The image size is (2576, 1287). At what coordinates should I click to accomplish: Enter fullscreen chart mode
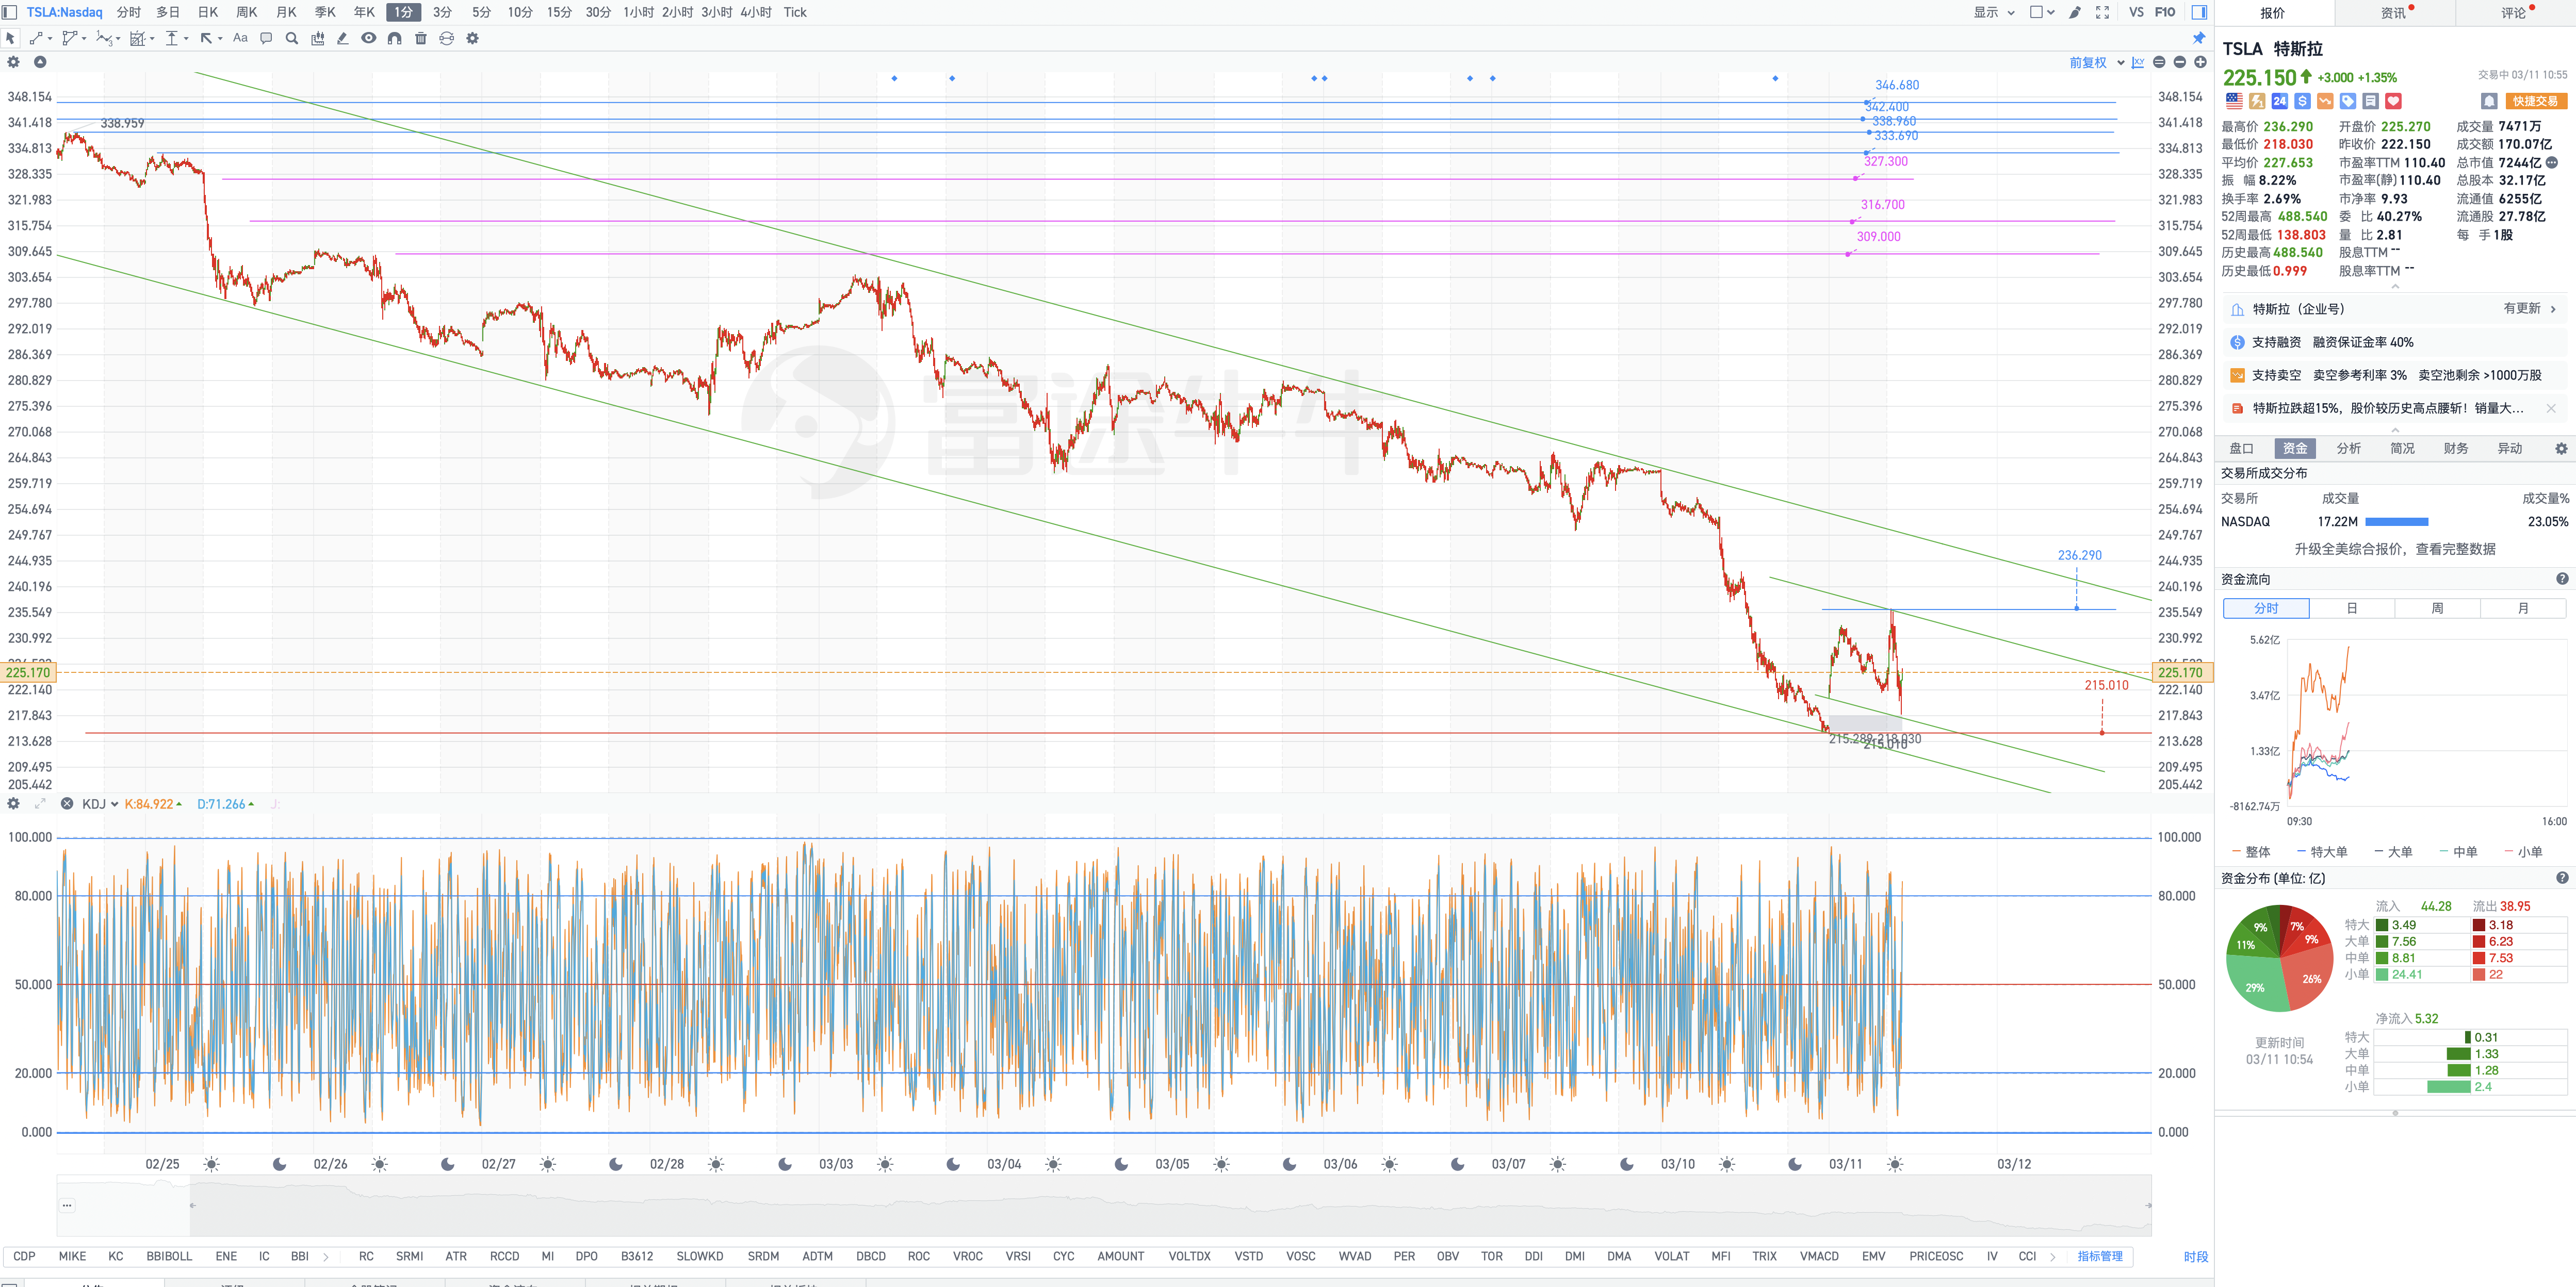point(2103,12)
